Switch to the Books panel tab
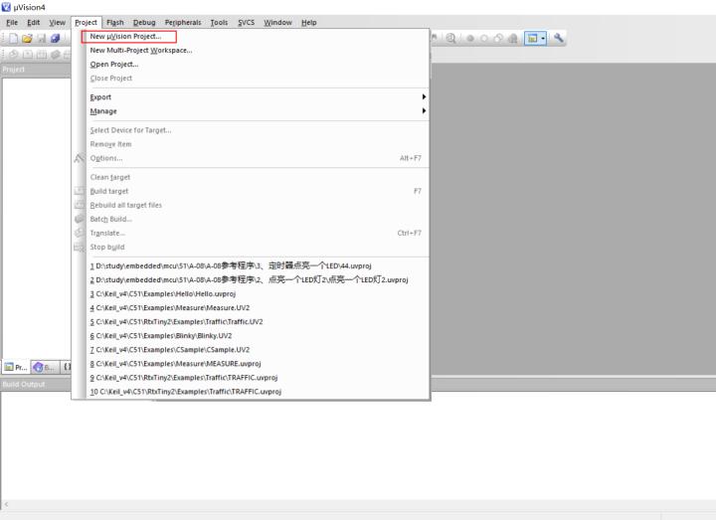The image size is (716, 520). click(x=45, y=367)
